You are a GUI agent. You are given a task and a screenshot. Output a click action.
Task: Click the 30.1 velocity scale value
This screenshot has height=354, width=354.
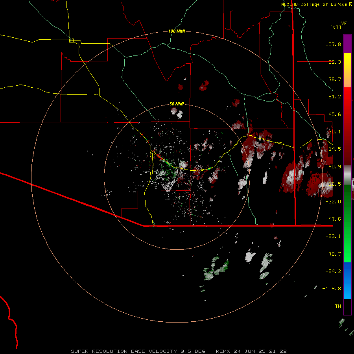point(335,132)
